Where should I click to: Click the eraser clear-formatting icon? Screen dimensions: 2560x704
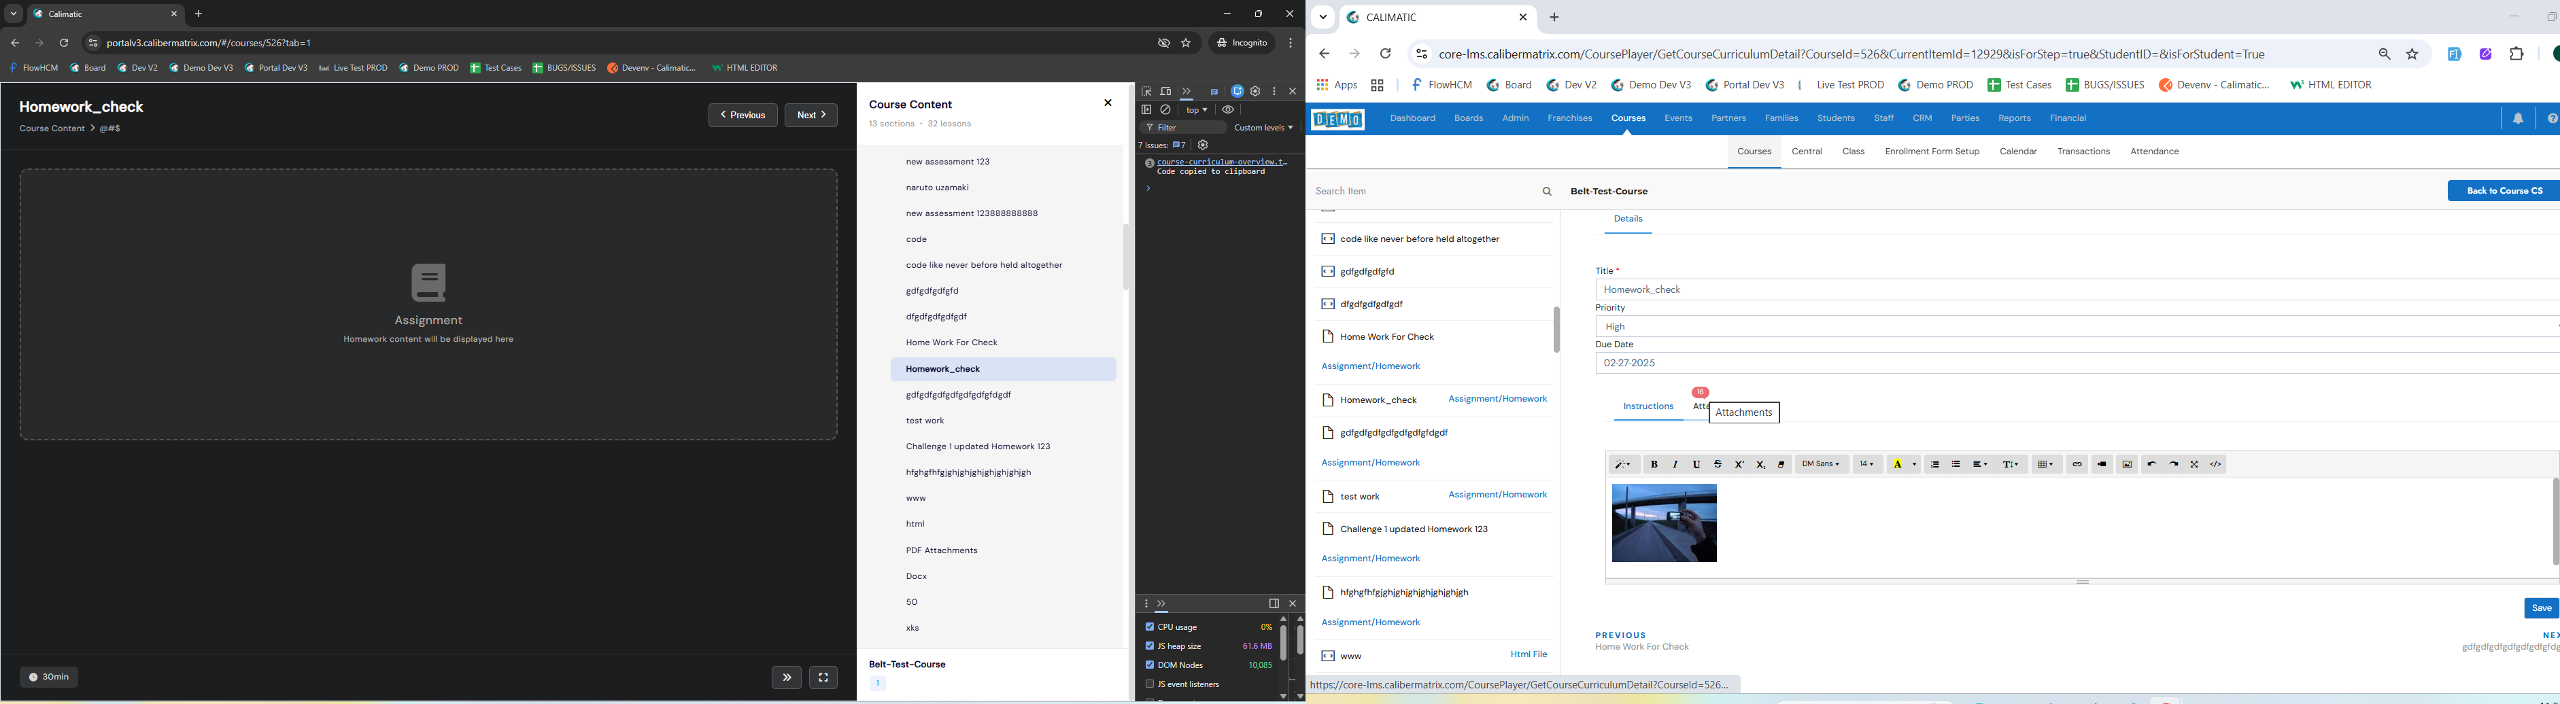tap(1782, 465)
